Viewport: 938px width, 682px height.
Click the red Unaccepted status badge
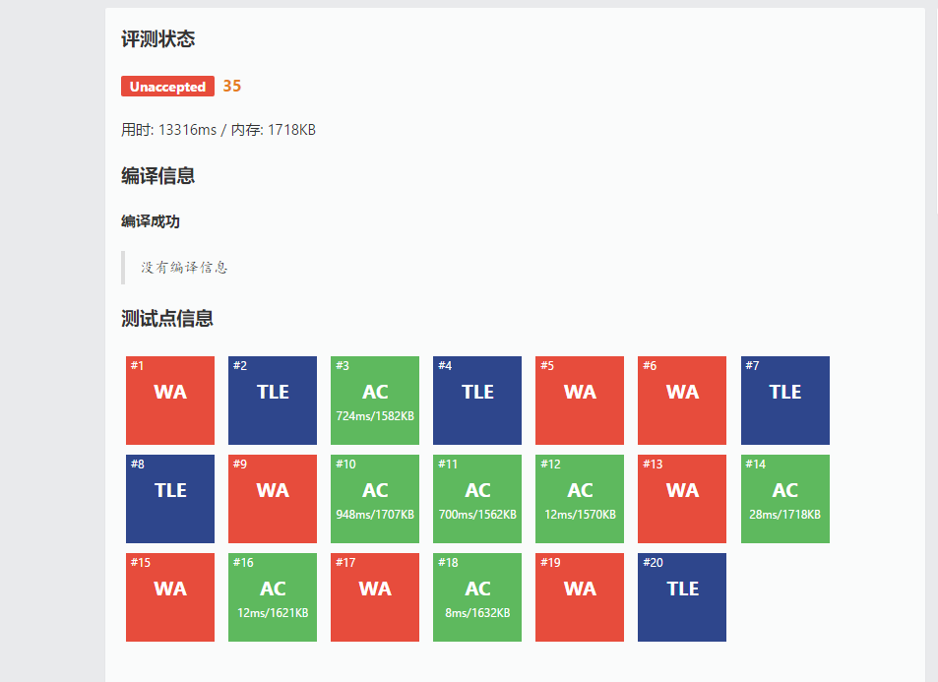click(167, 87)
